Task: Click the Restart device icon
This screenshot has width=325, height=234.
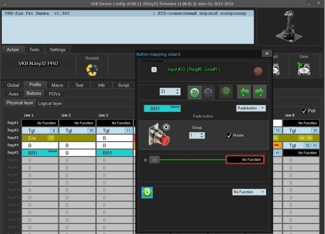Action: (x=92, y=69)
